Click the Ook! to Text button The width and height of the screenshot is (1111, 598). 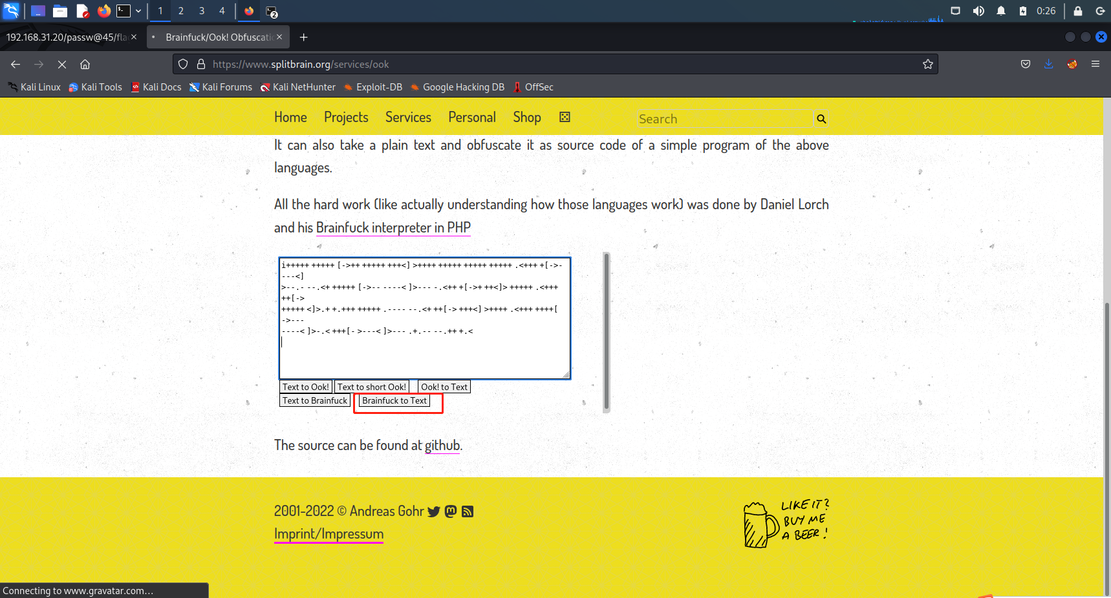coord(444,387)
